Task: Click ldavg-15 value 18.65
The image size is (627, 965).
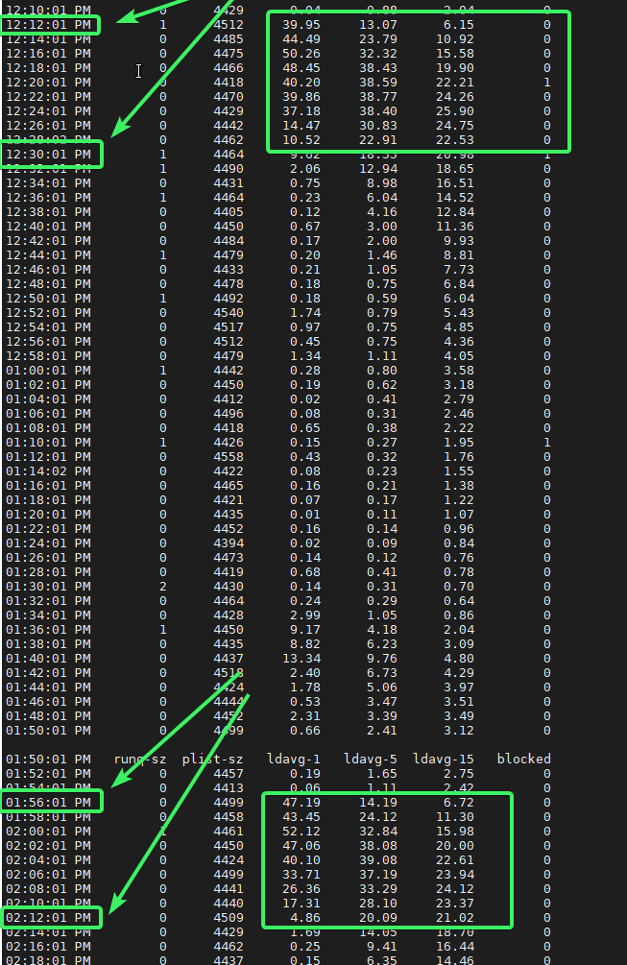Action: click(455, 169)
